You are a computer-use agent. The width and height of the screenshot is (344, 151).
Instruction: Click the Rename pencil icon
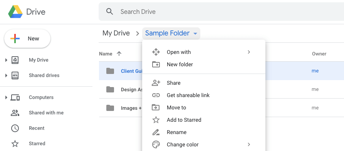point(156,133)
